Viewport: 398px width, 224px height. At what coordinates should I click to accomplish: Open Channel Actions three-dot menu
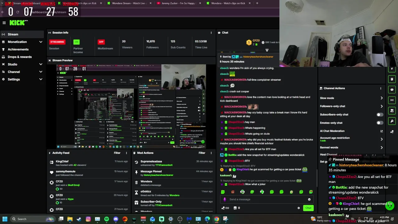(381, 88)
